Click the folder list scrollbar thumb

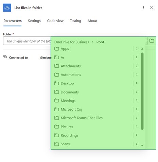tap(142, 91)
